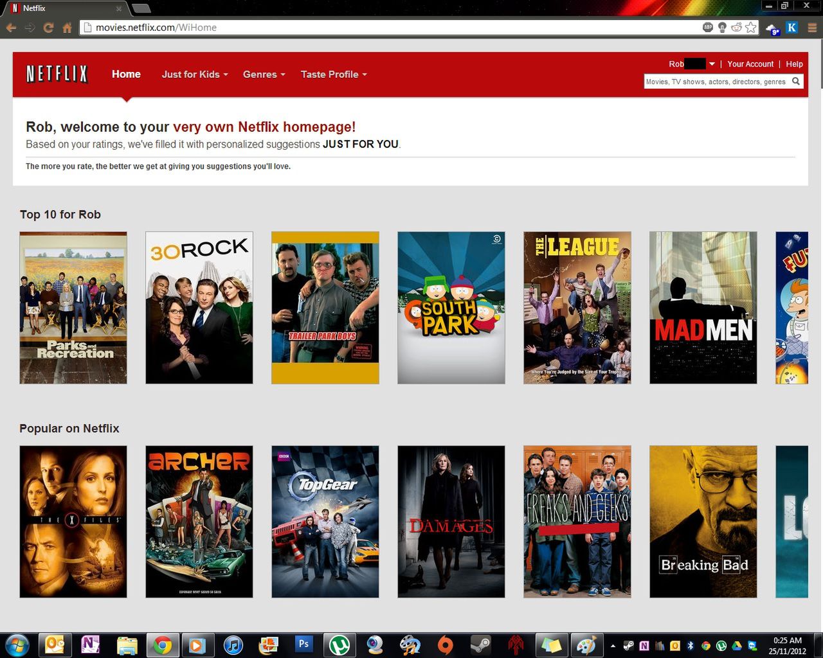Screen dimensions: 823x658
Task: Click the light bulb extension icon
Action: click(722, 27)
